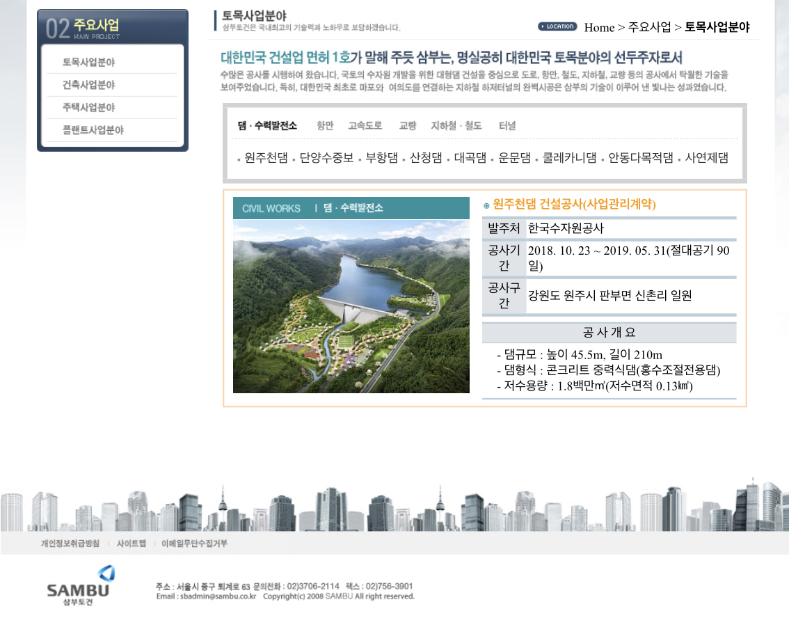Open the 사연제댐 project link
The image size is (789, 618).
pos(706,158)
